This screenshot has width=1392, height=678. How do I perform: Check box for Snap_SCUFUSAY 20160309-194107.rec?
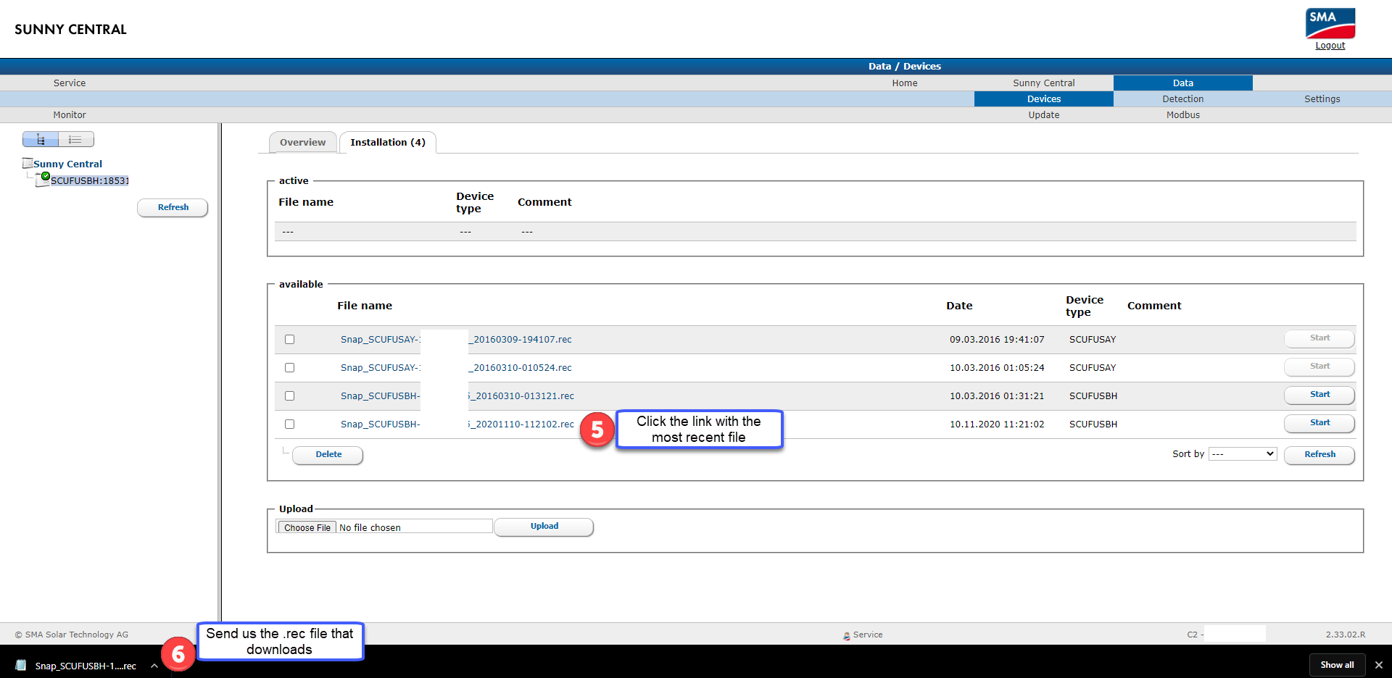click(x=290, y=339)
